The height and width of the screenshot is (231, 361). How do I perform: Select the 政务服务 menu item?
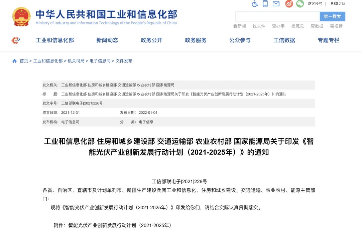click(x=195, y=40)
